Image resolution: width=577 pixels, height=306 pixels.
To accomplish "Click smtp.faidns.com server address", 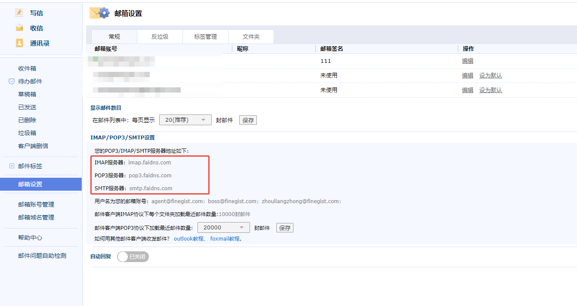I will click(151, 188).
